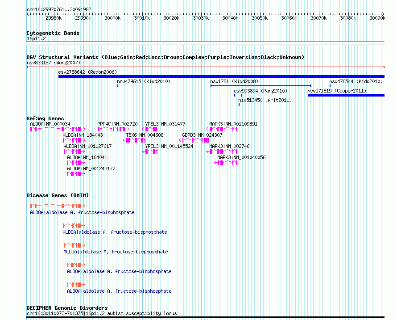Screen dimensions: 397x320
Task: Click the 30050k ruler tick label
Action: coord(260,18)
